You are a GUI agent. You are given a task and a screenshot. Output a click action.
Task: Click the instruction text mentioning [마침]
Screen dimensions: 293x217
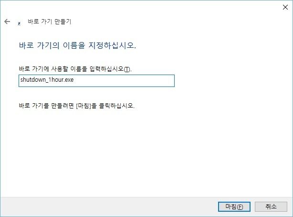77,106
